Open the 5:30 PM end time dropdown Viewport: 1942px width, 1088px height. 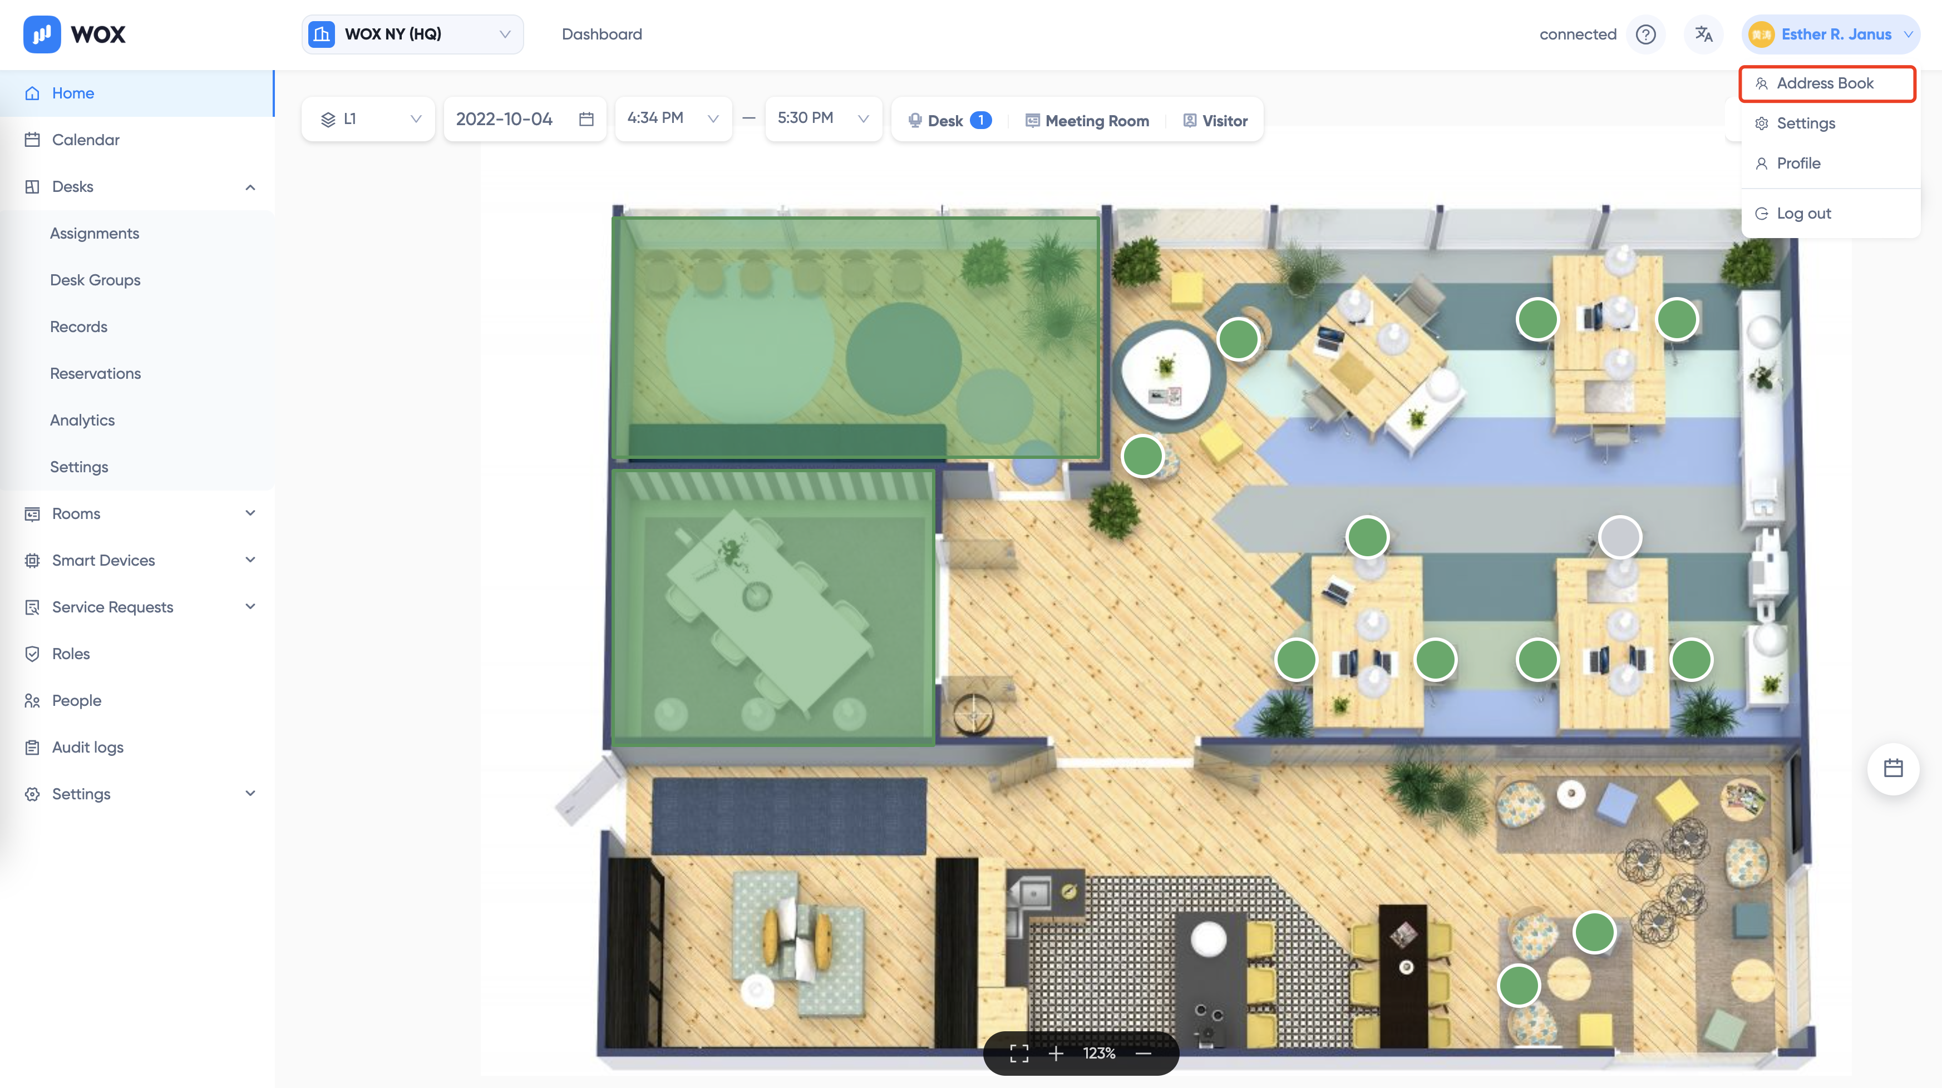(x=823, y=118)
